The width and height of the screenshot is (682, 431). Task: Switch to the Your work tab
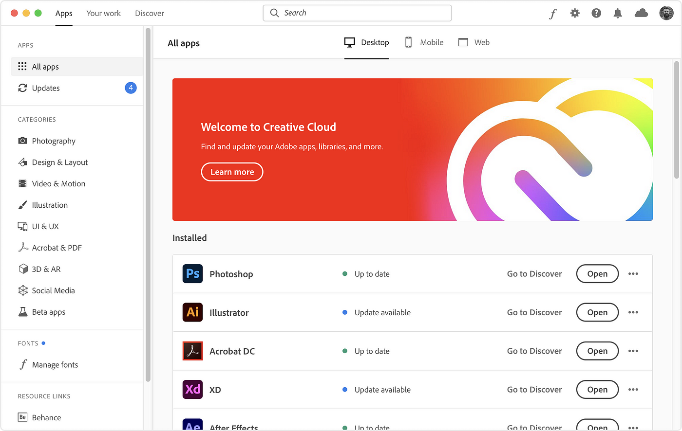[104, 14]
